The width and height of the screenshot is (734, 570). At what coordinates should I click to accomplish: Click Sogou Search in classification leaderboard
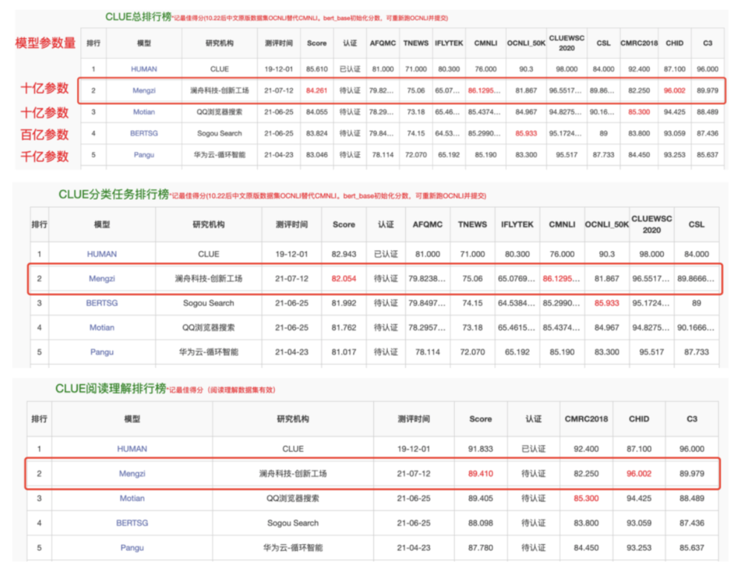coord(208,303)
